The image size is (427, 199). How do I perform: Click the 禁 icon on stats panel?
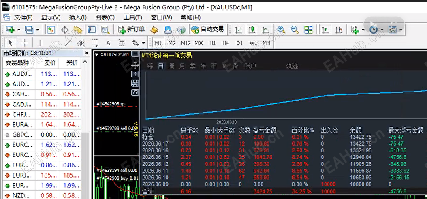click(135, 83)
